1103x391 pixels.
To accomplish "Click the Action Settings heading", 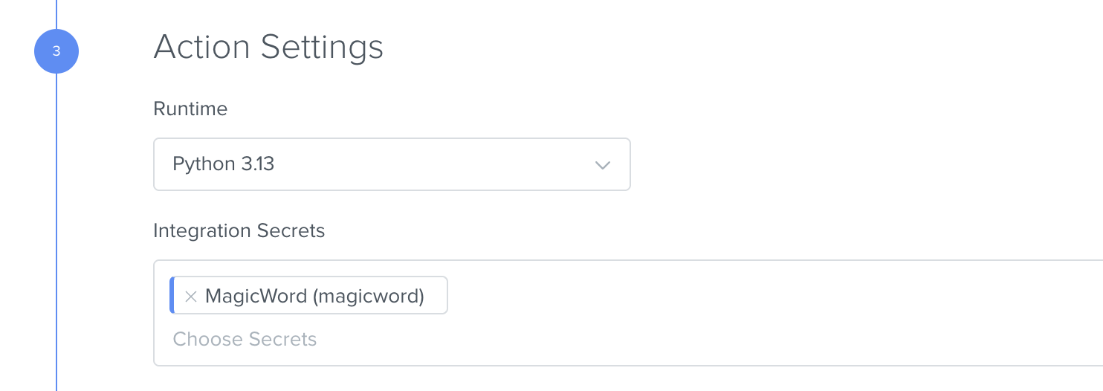I will pyautogui.click(x=268, y=48).
